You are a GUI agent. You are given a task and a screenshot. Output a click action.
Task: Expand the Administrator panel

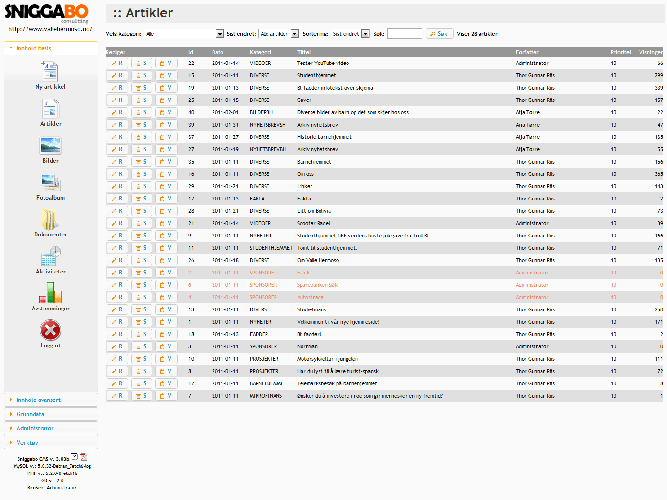click(x=51, y=428)
